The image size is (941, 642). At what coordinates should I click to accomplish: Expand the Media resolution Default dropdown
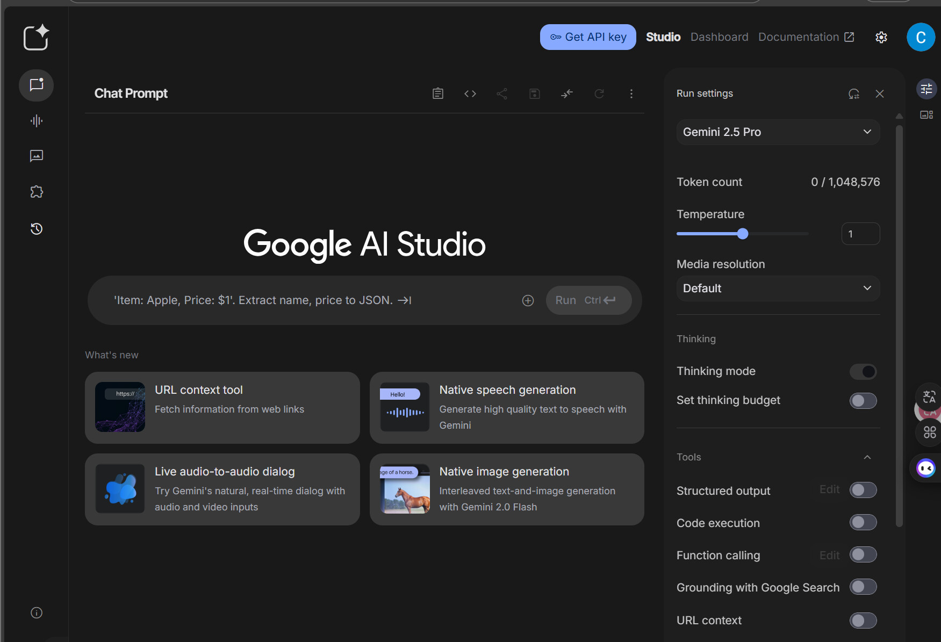point(778,288)
